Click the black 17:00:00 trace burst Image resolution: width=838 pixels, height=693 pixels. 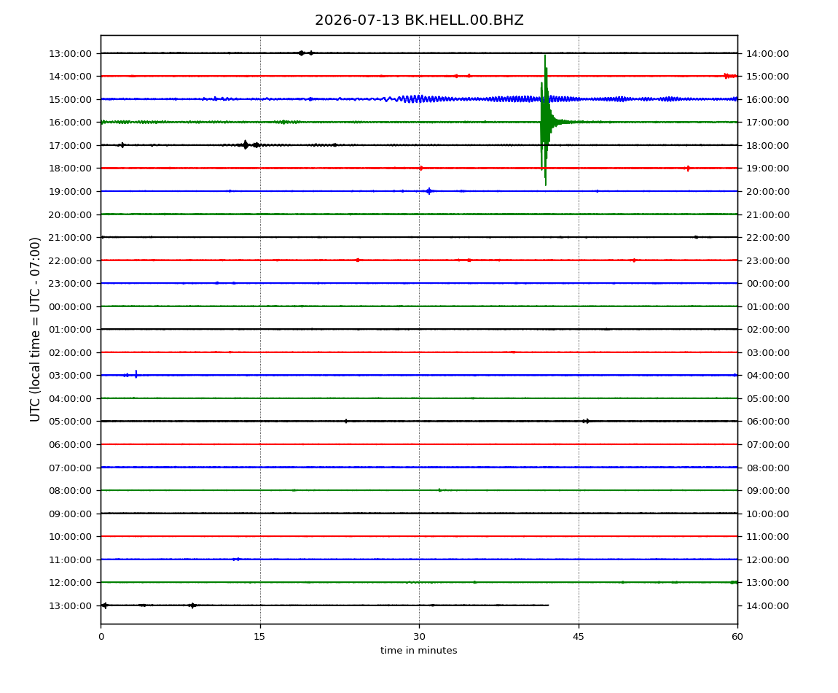click(x=246, y=144)
